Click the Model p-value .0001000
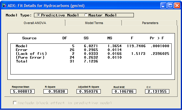The image size is (182, 110). coord(160,46)
